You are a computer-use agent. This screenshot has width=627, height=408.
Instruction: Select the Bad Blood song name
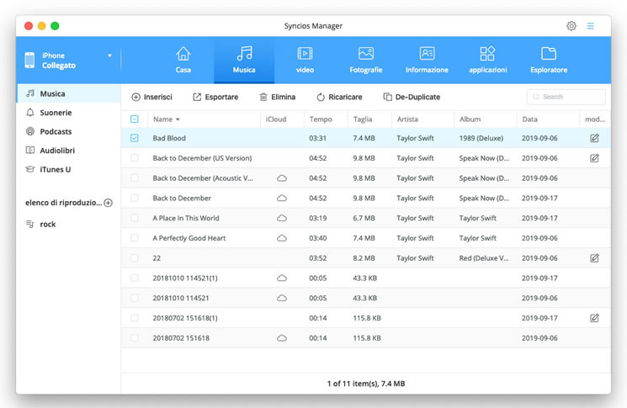tap(169, 138)
